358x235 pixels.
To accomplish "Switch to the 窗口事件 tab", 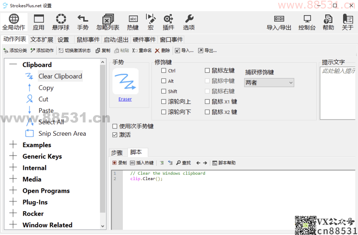I will point(171,40).
